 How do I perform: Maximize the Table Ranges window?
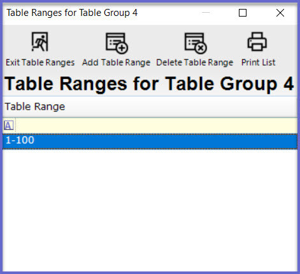point(243,13)
